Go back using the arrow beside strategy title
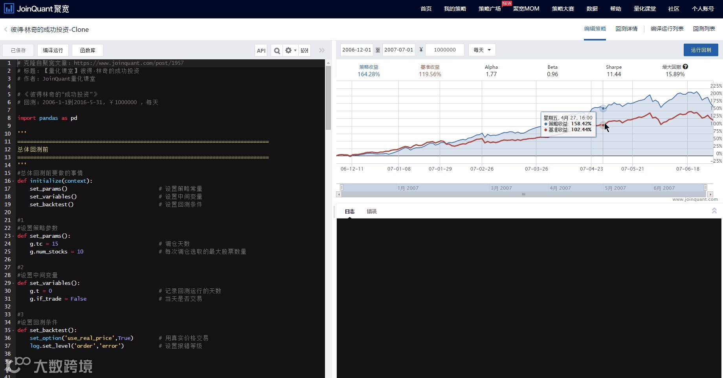 (6, 29)
